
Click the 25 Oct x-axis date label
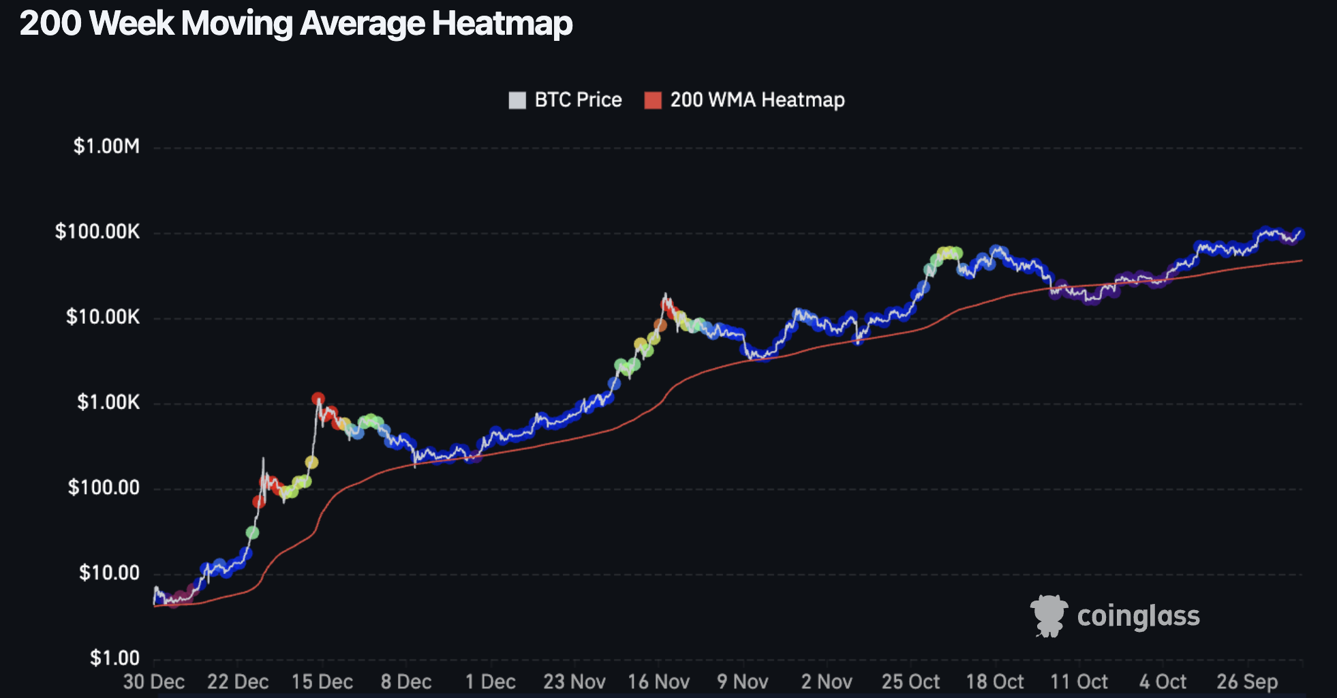910,682
